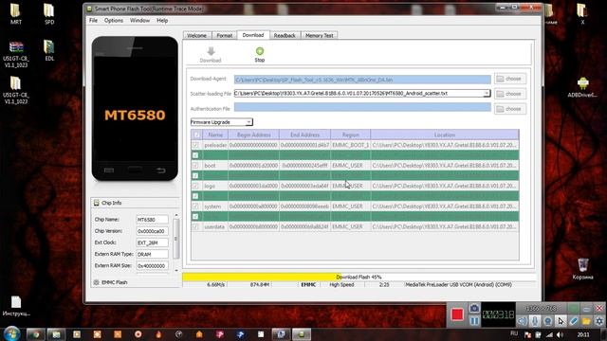The height and width of the screenshot is (341, 607).
Task: Toggle the logo row checkbox
Action: click(195, 186)
